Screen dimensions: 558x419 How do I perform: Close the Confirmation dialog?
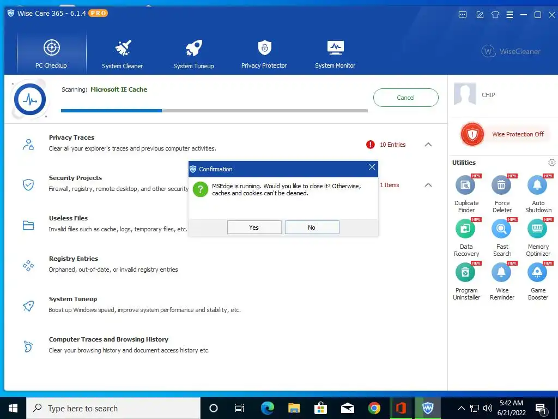click(372, 167)
